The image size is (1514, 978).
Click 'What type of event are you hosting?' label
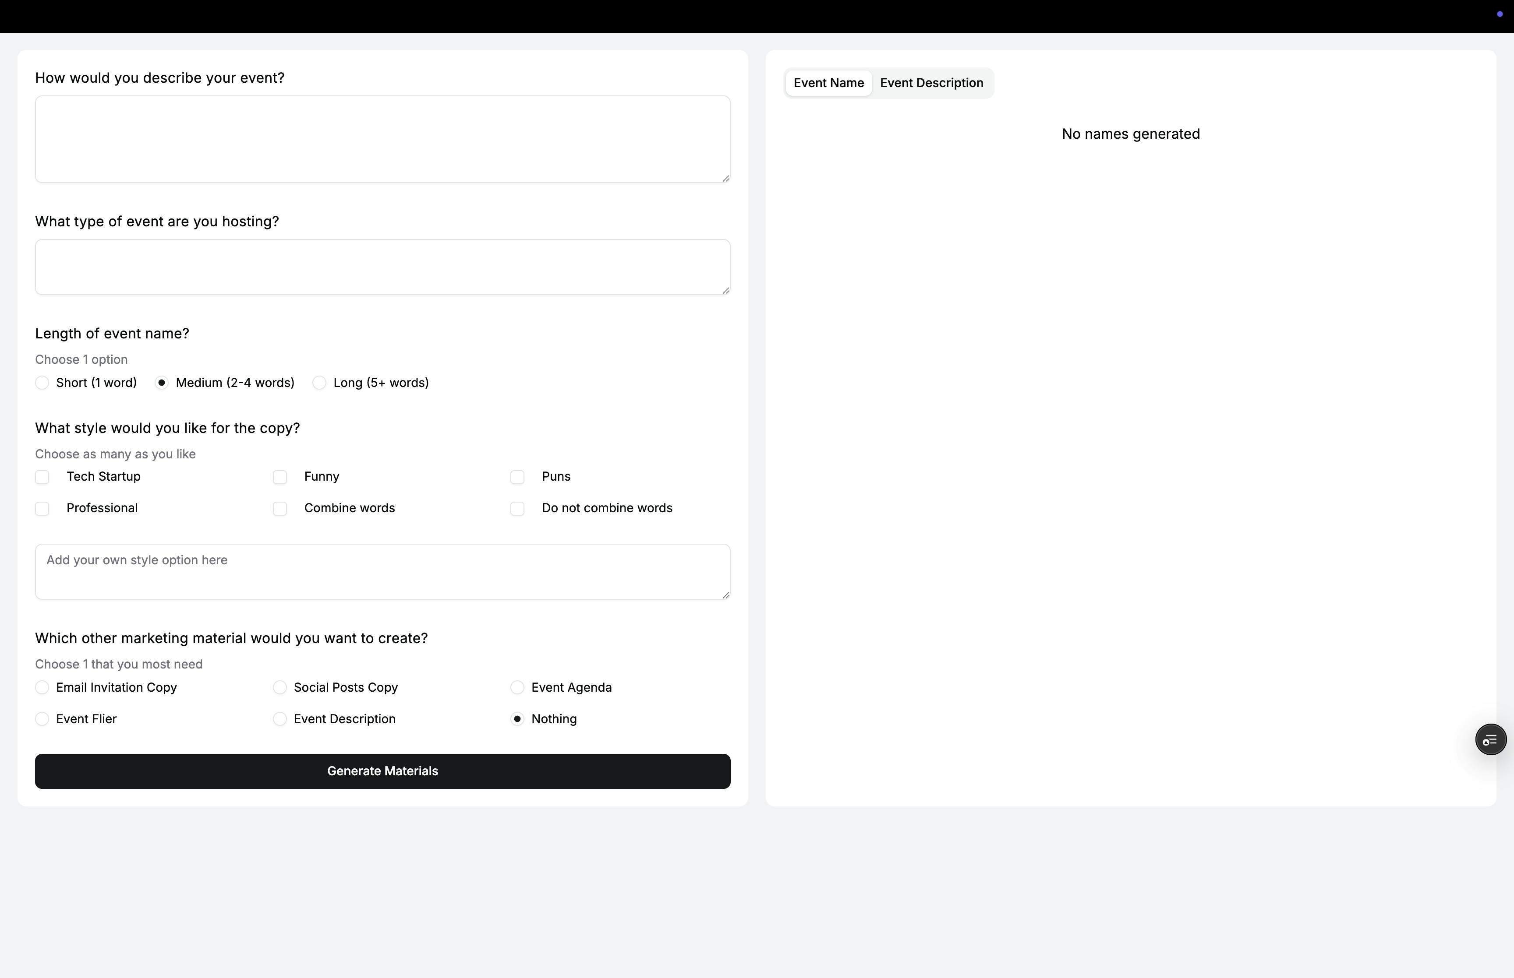(x=157, y=222)
